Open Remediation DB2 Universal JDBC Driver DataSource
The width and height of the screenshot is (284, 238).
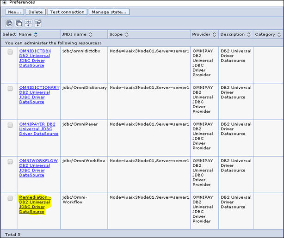pos(35,204)
